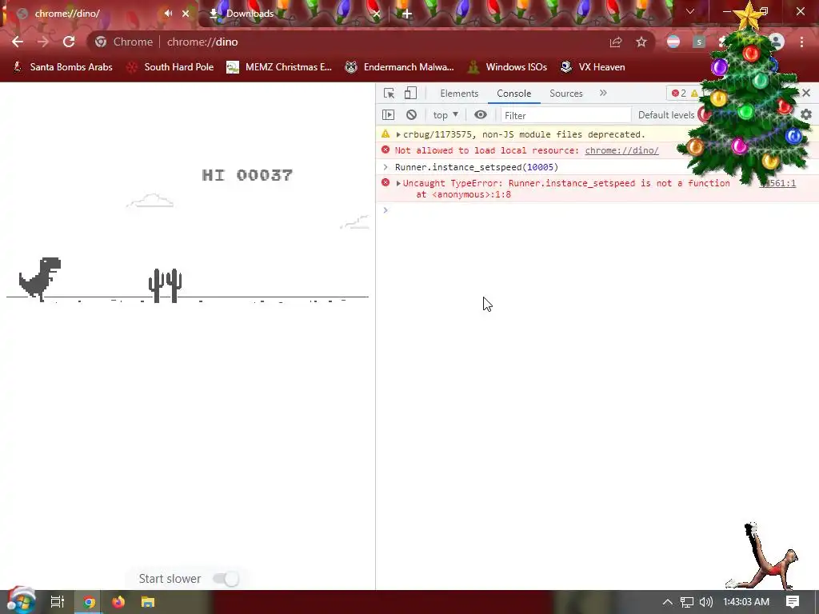This screenshot has width=819, height=614.
Task: Open a new tab with plus button
Action: (407, 14)
